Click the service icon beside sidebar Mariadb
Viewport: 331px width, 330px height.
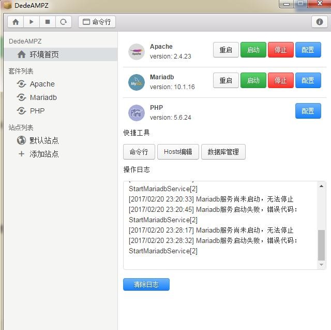(22, 97)
